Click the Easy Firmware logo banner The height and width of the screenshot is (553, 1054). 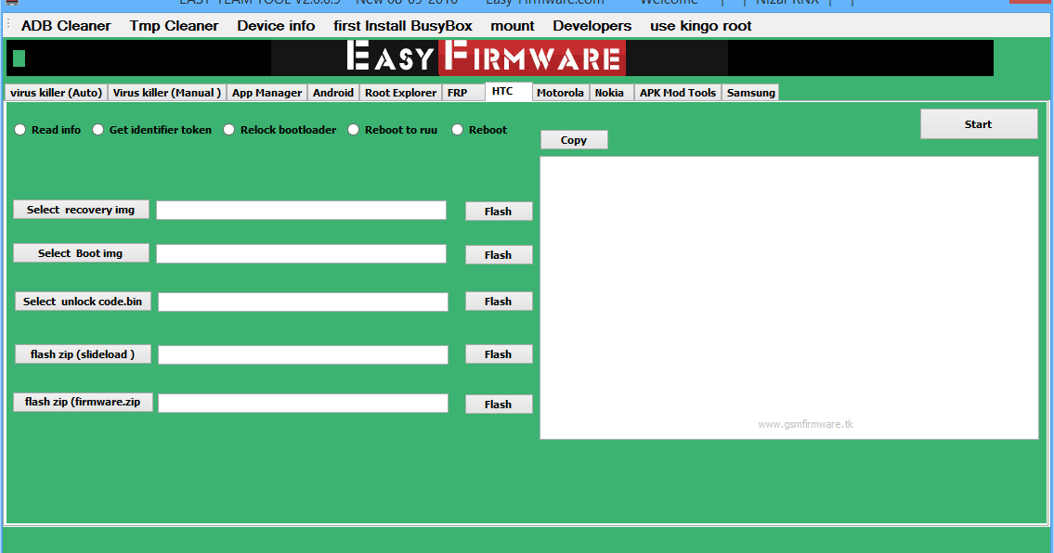[499, 58]
